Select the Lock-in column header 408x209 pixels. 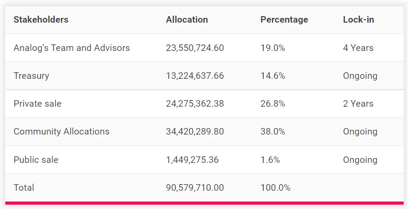click(358, 20)
